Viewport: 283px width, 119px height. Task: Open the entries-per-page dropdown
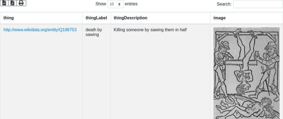click(x=116, y=4)
